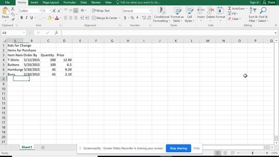Switch to Data tab
This screenshot has width=279, height=157.
point(83,2)
